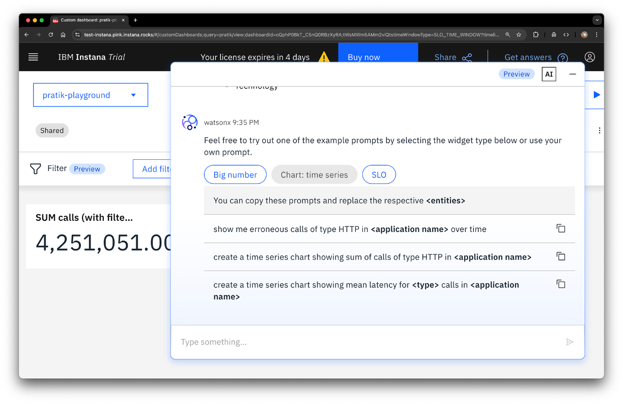This screenshot has width=623, height=404.
Task: Open the tab search dropdown arrow
Action: tap(597, 20)
